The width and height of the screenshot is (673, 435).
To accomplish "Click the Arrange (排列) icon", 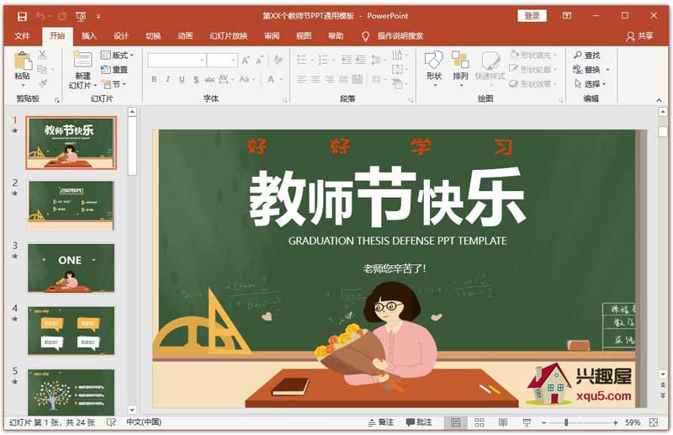I will (x=460, y=61).
